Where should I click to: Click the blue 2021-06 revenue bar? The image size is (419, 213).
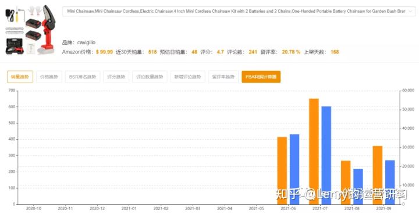click(x=294, y=169)
